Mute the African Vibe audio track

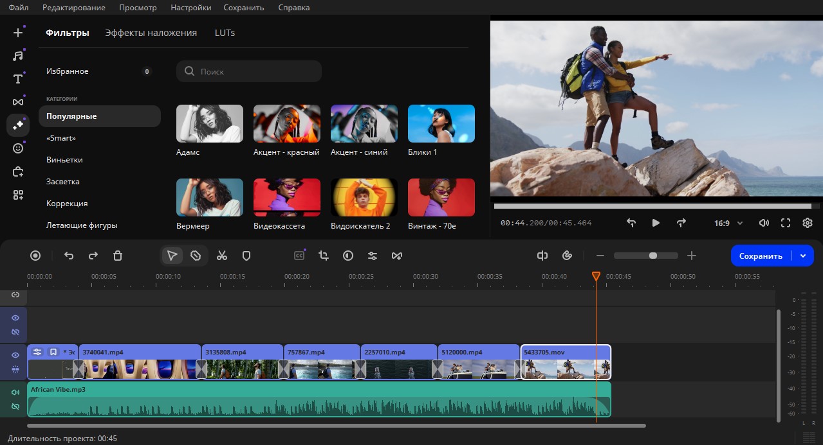[15, 392]
